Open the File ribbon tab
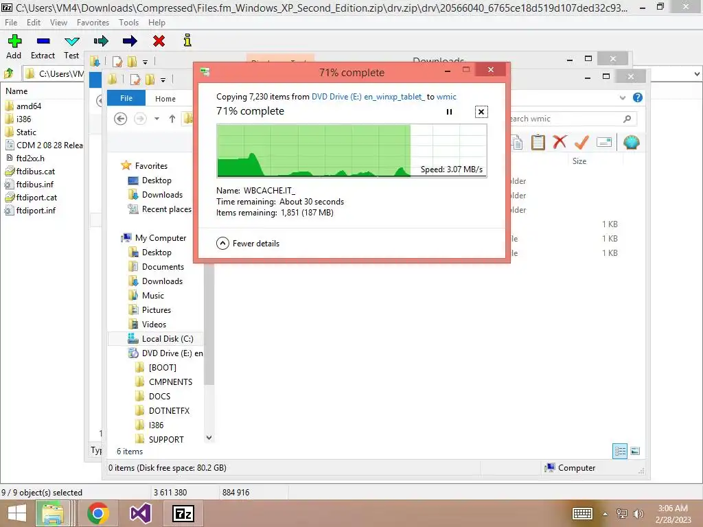This screenshot has height=527, width=703. click(x=126, y=98)
